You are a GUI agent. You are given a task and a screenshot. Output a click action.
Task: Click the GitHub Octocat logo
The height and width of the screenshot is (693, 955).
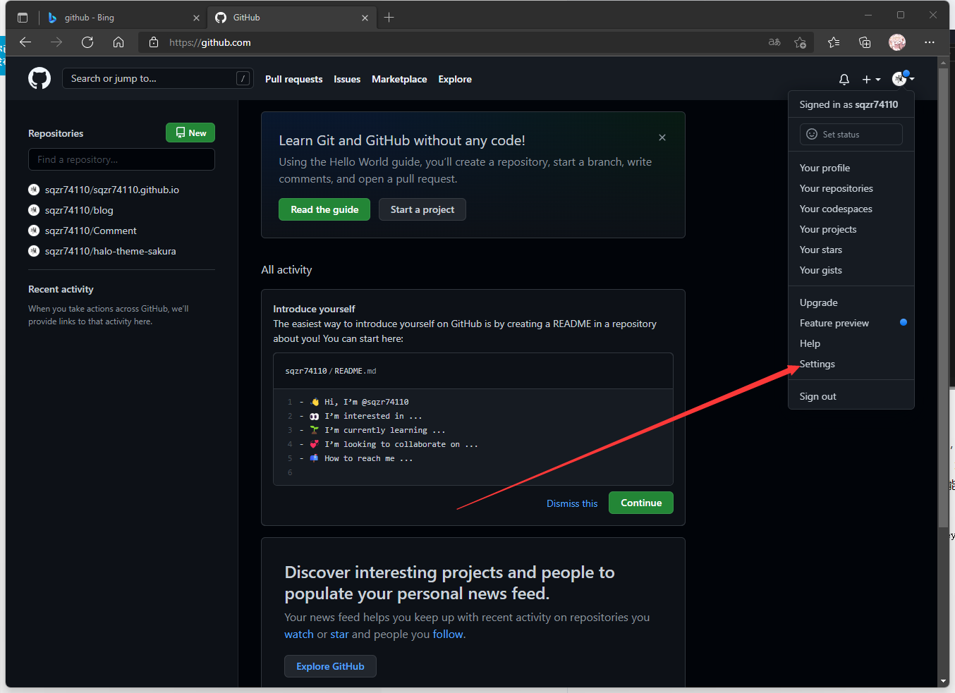[39, 78]
